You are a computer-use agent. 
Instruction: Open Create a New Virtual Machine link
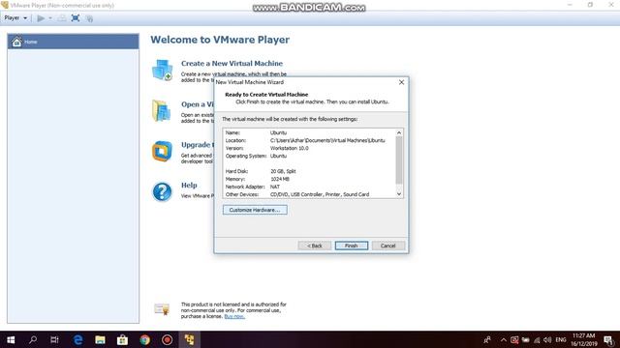232,63
